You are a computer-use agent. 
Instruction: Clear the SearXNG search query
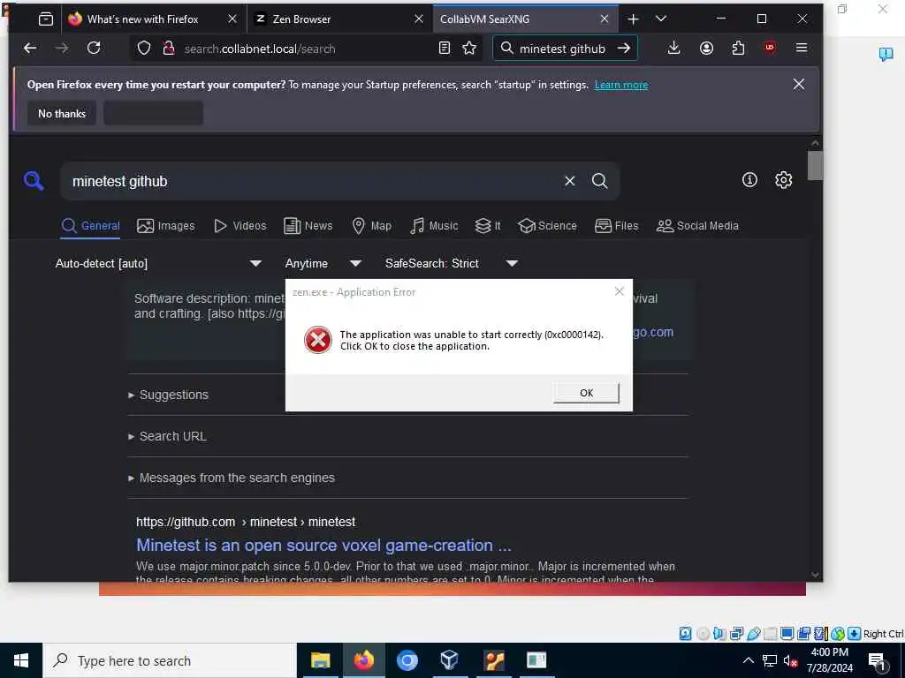pyautogui.click(x=570, y=181)
